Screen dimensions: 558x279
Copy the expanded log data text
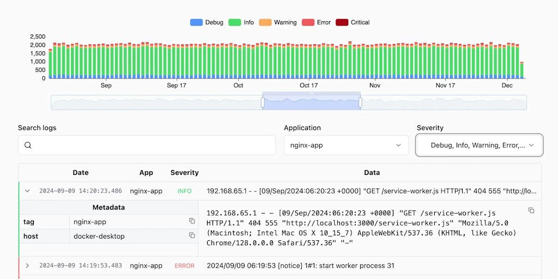pos(531,210)
